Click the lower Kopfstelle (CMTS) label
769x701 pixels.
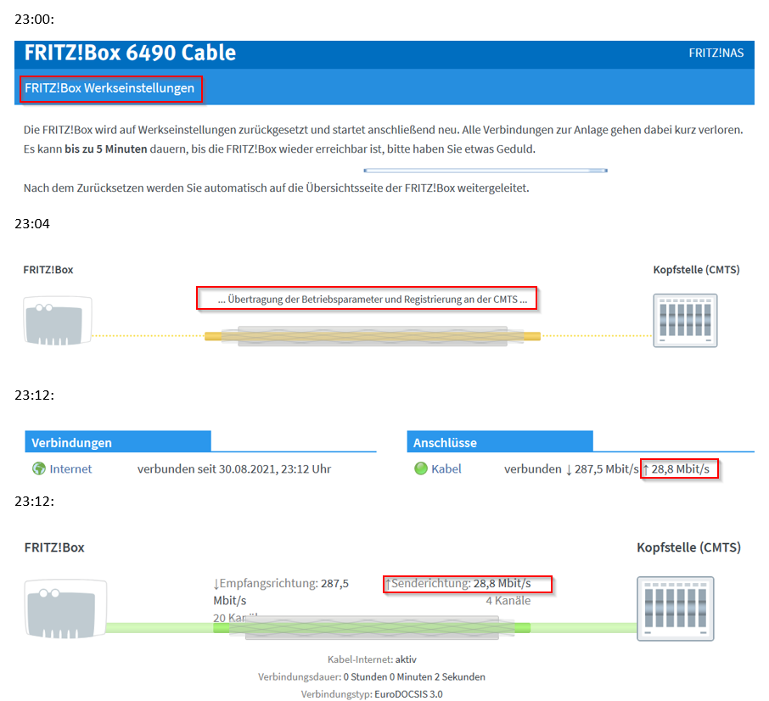point(688,547)
